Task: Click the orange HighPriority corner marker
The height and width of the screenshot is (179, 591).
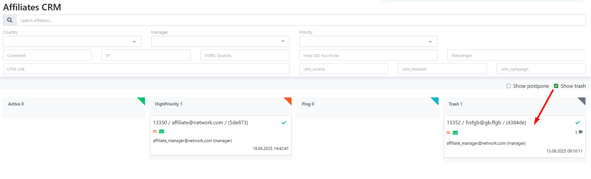Action: tap(288, 100)
